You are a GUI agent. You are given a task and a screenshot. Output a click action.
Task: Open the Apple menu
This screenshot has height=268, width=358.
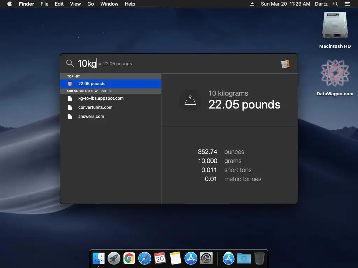(9, 4)
